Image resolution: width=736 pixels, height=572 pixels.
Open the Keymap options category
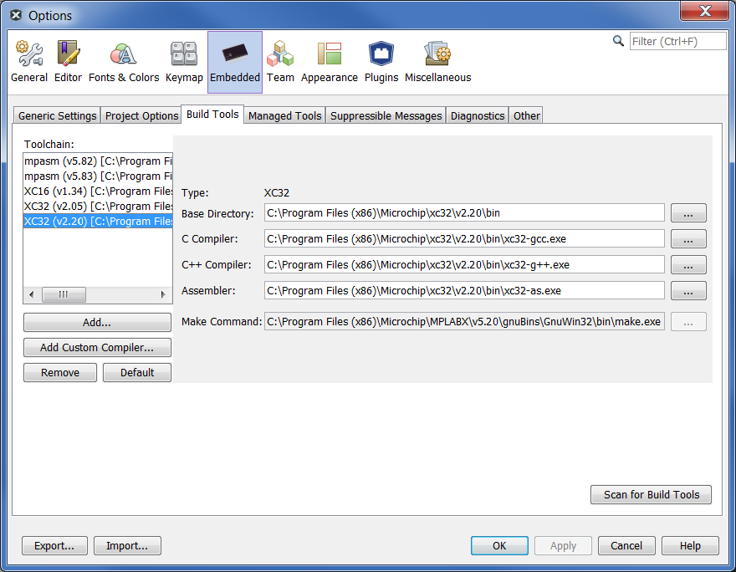tap(184, 62)
